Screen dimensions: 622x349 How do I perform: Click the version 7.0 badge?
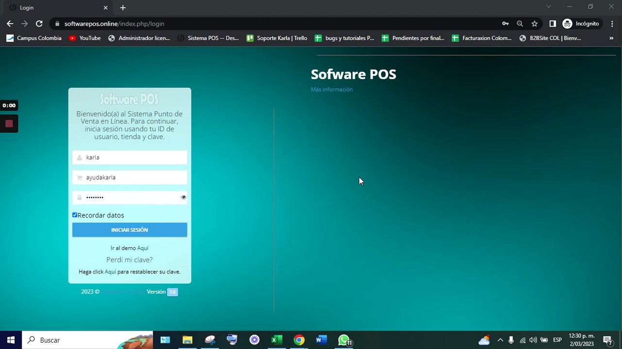tap(172, 292)
